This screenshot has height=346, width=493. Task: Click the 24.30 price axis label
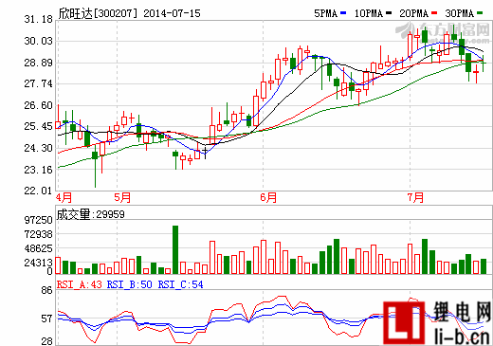[x=39, y=148]
